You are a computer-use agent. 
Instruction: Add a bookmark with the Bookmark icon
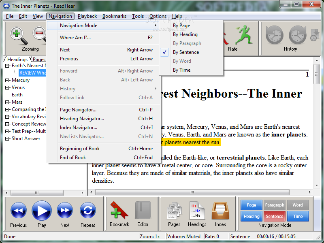point(119,210)
